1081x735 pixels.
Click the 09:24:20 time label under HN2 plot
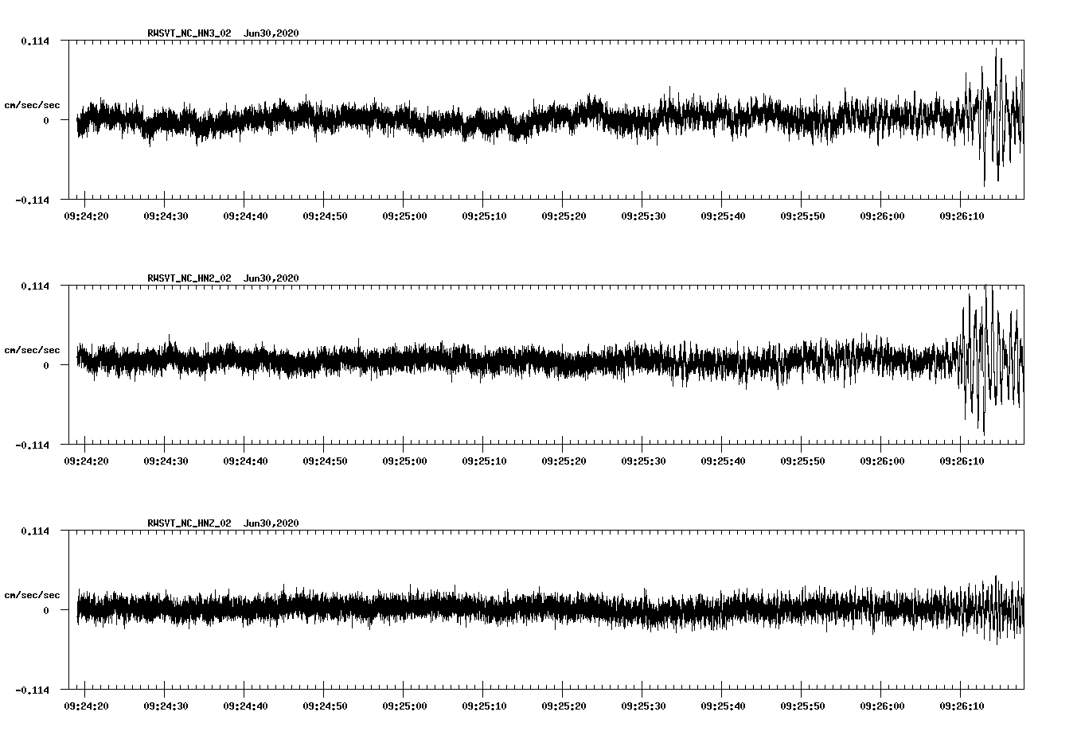click(86, 461)
